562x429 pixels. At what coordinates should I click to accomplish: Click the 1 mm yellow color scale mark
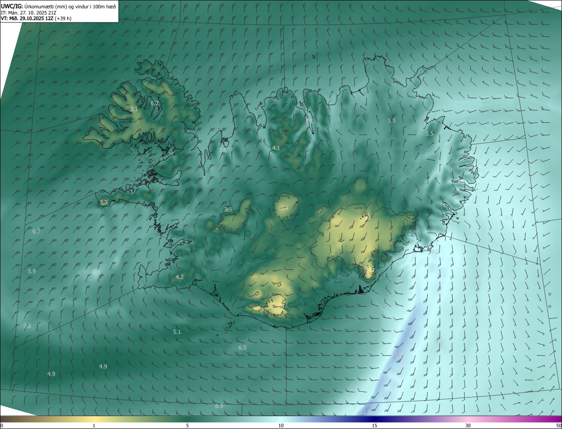point(94,425)
